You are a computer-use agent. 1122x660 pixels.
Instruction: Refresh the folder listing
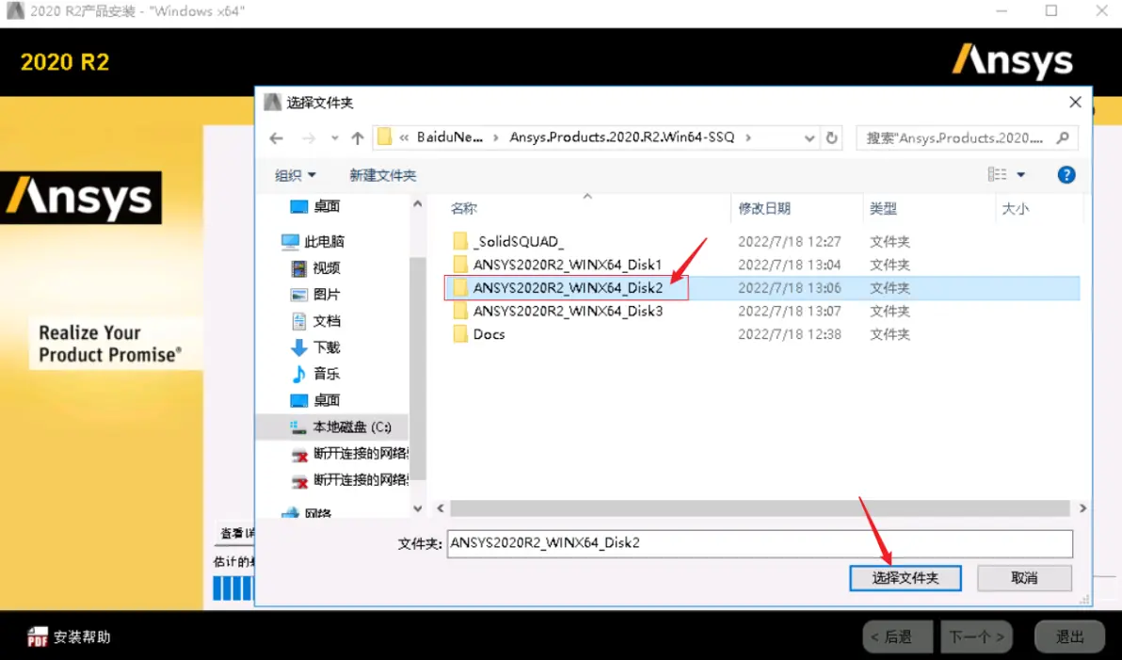click(831, 137)
